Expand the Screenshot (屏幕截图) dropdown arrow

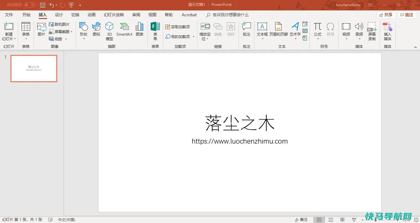click(71, 32)
